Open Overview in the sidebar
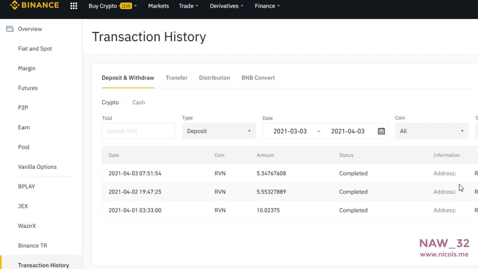478x269 pixels. point(30,29)
